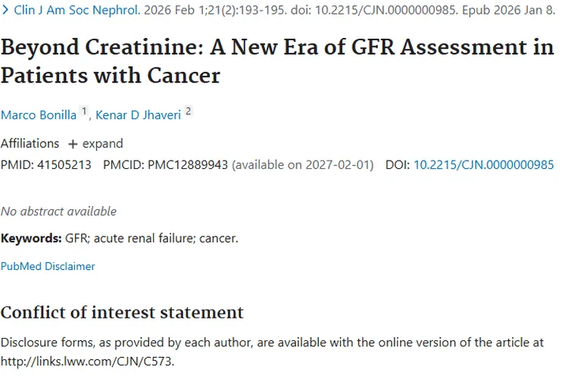
Task: Click the Affiliations label
Action: click(x=30, y=143)
